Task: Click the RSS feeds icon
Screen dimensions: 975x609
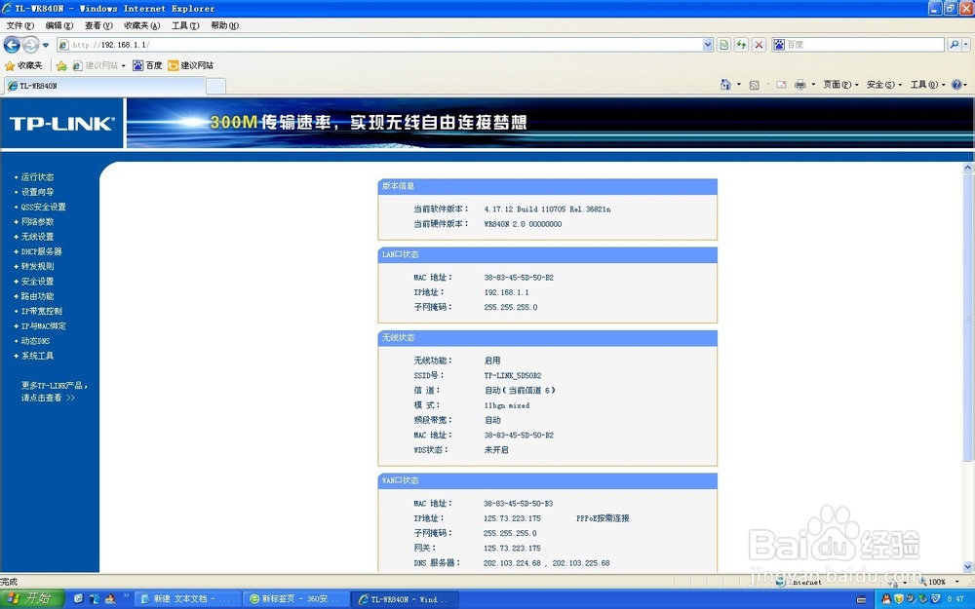Action: click(x=755, y=85)
